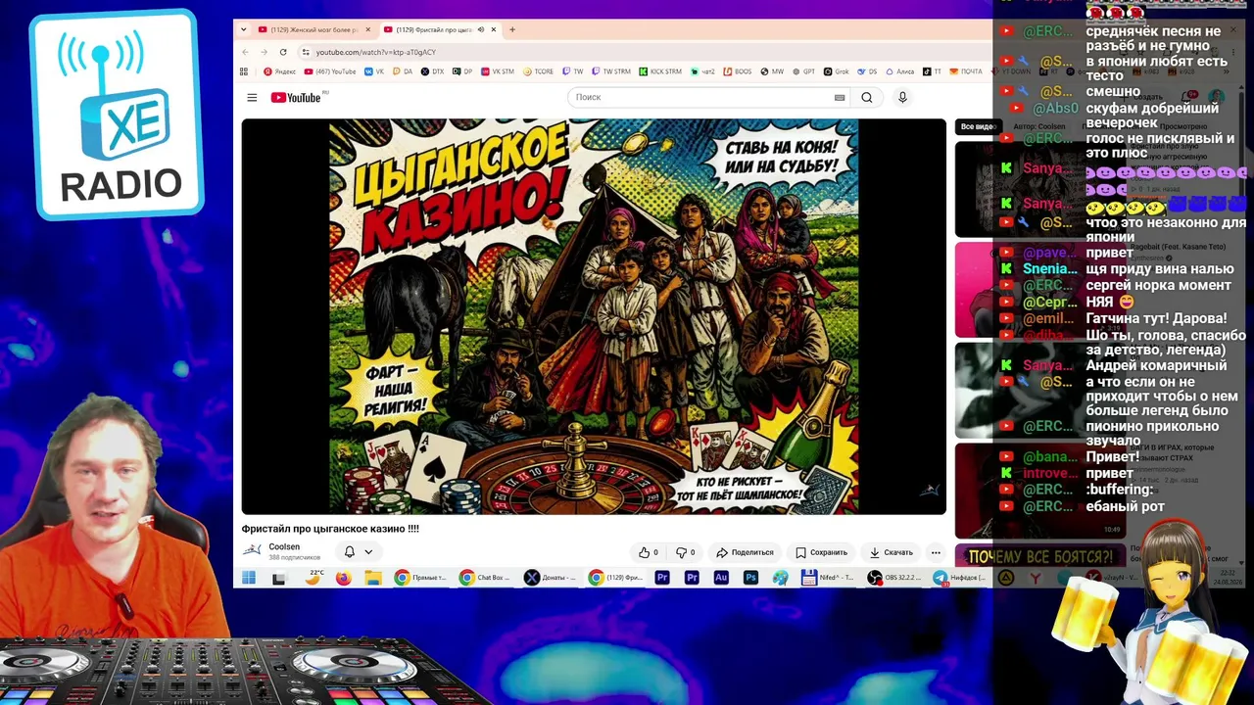Open the DP bookmark
The width and height of the screenshot is (1254, 705).
click(461, 71)
